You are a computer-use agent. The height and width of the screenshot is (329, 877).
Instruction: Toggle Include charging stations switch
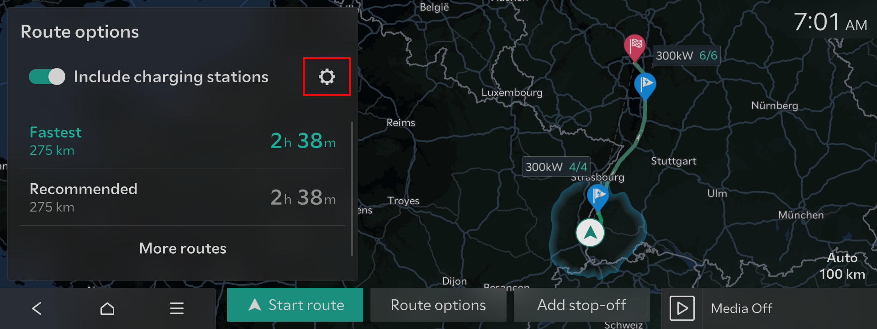click(x=47, y=77)
